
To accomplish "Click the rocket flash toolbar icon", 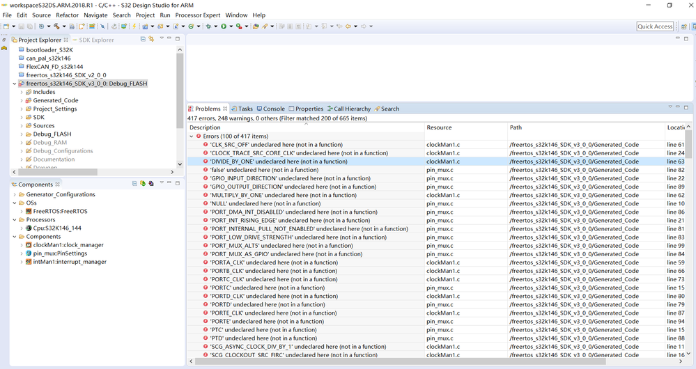I will [265, 26].
